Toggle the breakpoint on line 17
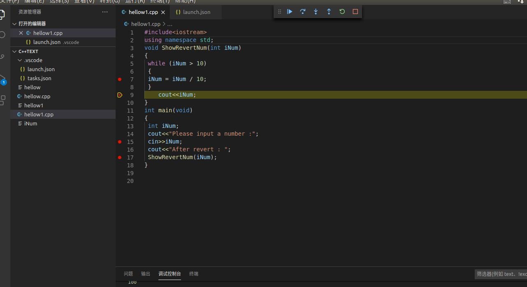The height and width of the screenshot is (287, 527). (x=120, y=157)
